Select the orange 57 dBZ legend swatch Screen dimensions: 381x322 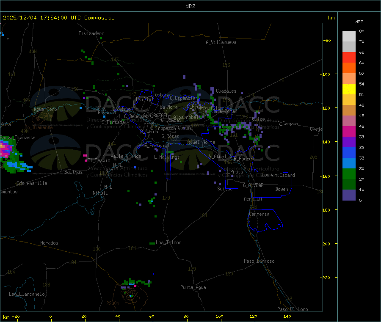[349, 68]
